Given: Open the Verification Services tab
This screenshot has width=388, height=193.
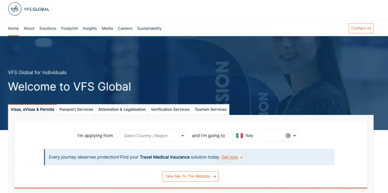Looking at the screenshot, I should (x=170, y=110).
